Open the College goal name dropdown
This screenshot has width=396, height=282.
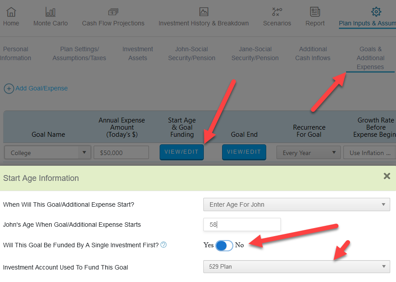click(47, 153)
